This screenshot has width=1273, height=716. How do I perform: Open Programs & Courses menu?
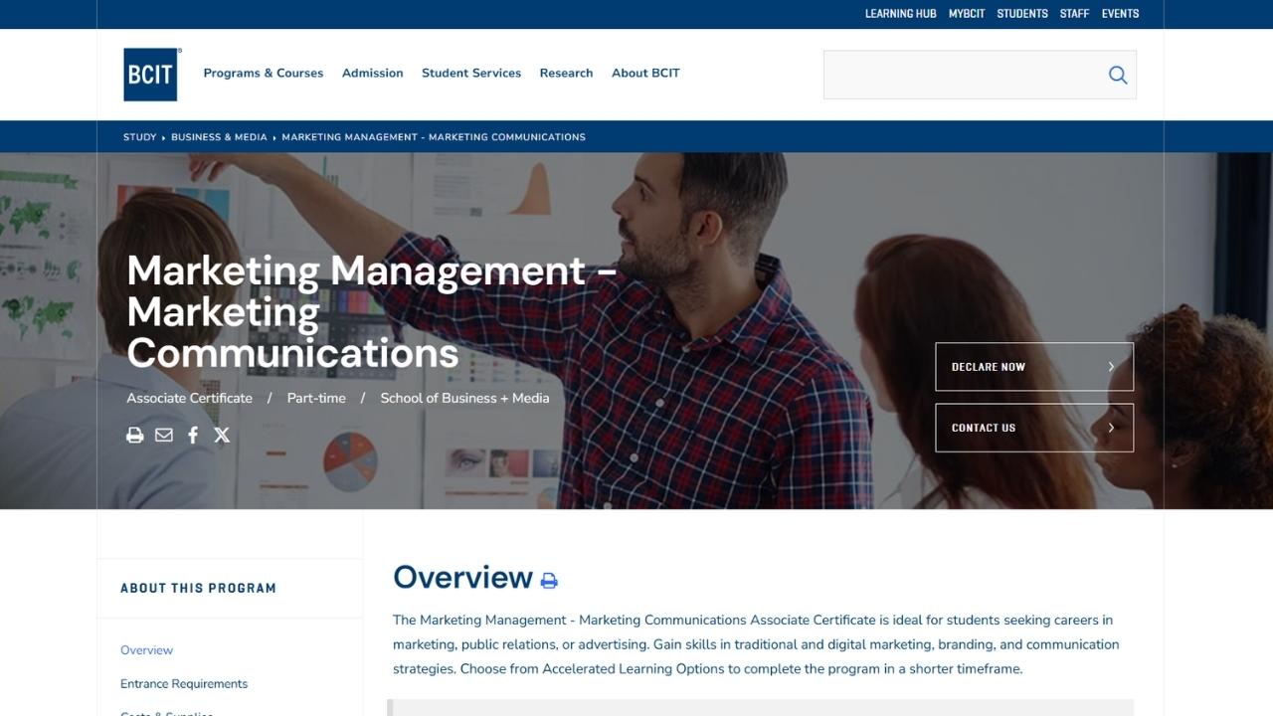pyautogui.click(x=264, y=73)
